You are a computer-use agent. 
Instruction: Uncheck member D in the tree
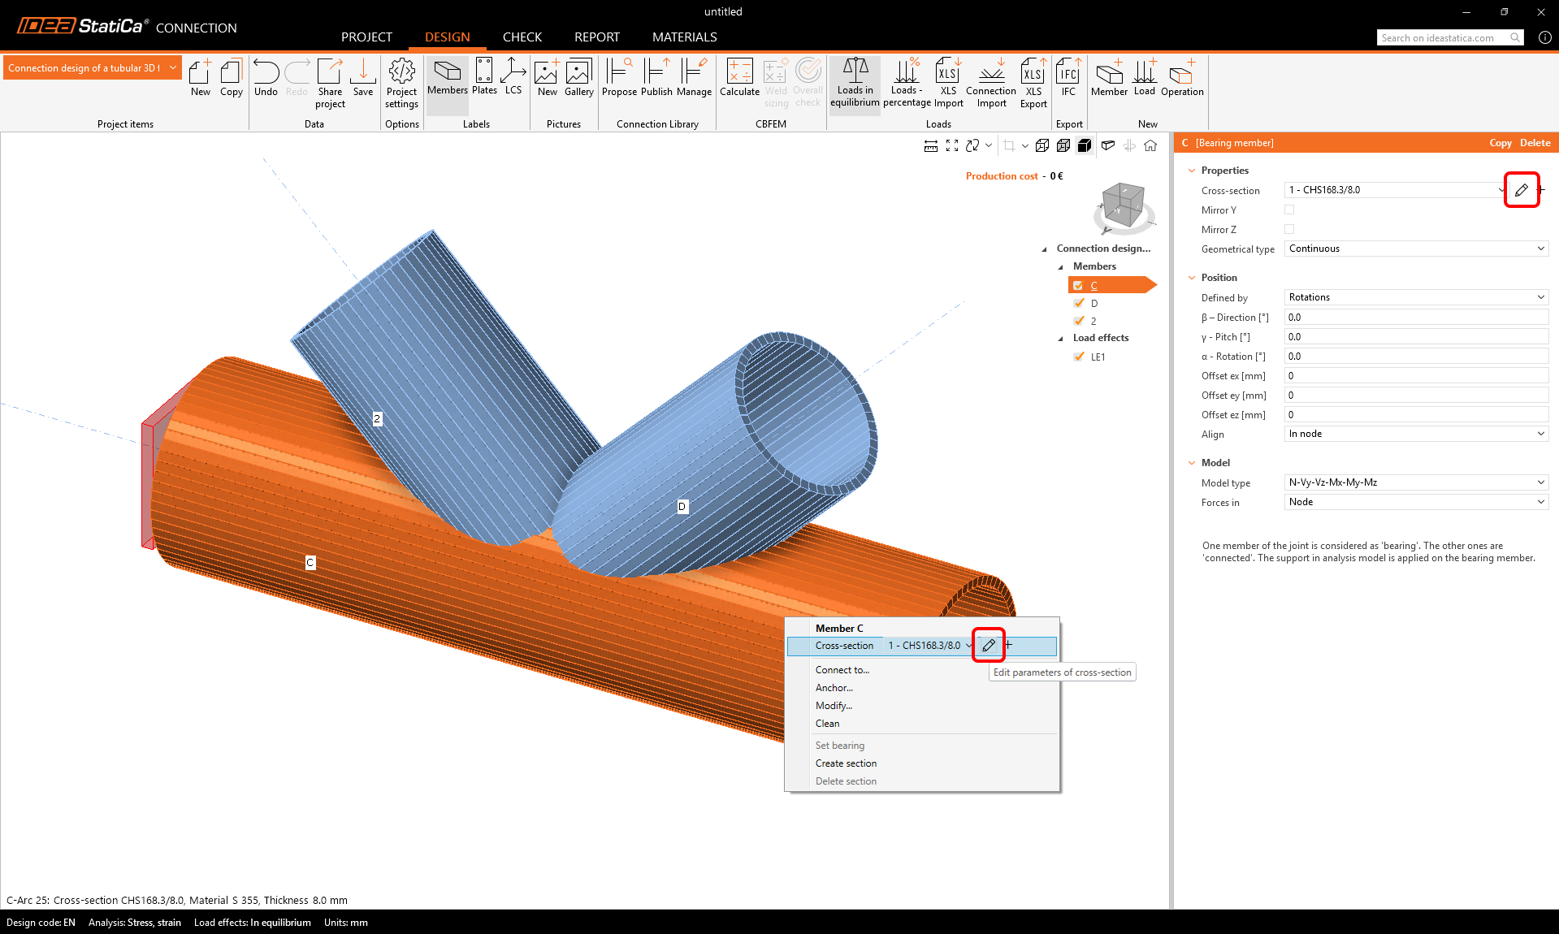coord(1079,303)
